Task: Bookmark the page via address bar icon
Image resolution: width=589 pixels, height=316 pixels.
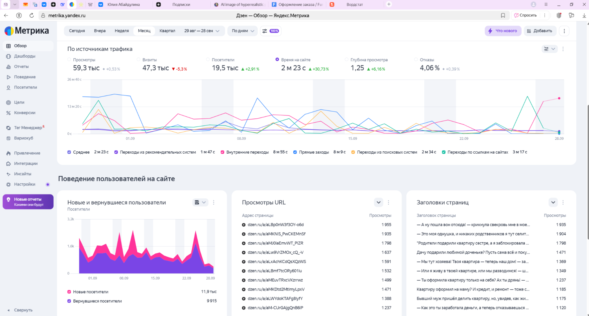Action: click(x=503, y=15)
